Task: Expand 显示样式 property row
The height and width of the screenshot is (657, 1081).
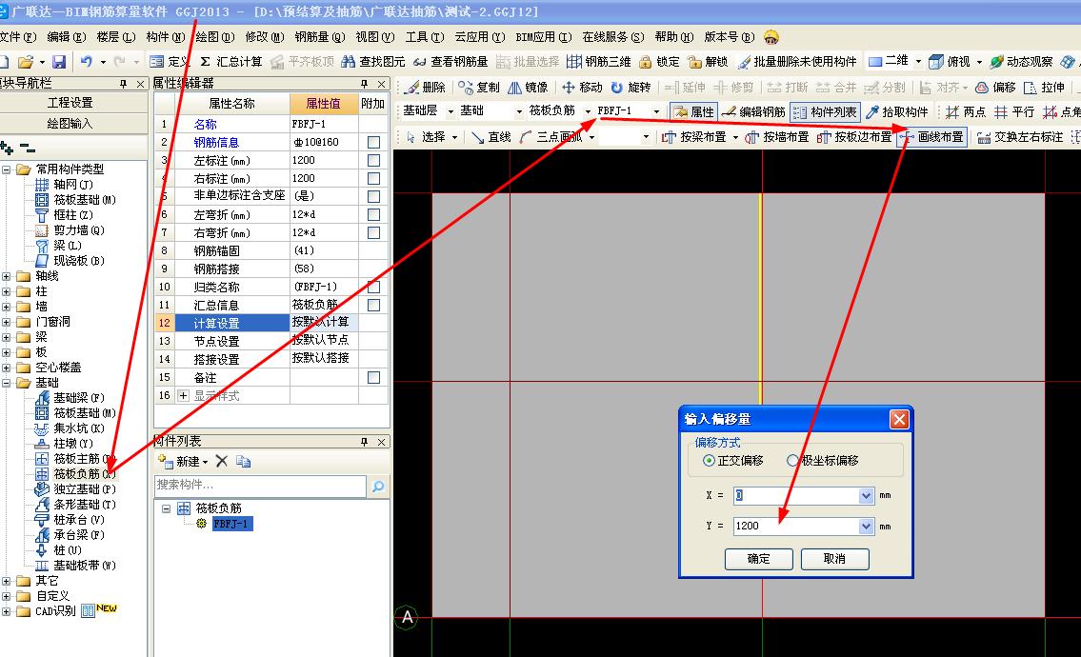Action: click(184, 396)
